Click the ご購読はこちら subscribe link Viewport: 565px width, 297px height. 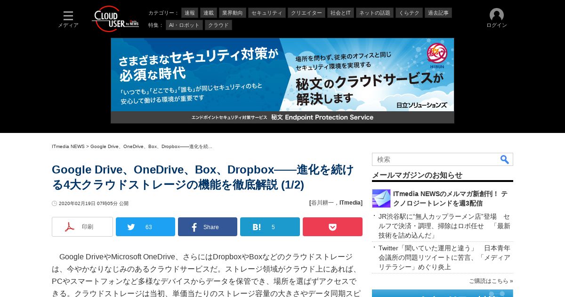[x=491, y=281]
